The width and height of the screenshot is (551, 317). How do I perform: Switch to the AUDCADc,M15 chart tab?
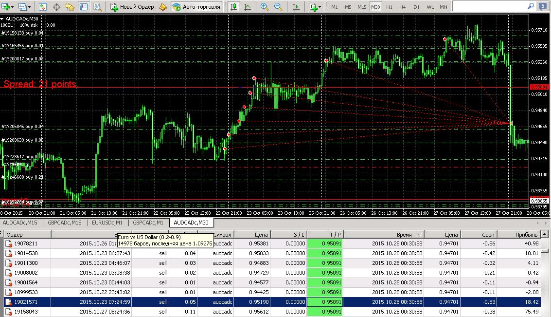click(x=20, y=223)
